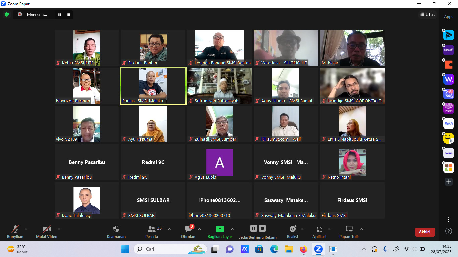Turn on camera with Mulai Video
Screen dimensions: 458x257
click(x=47, y=229)
